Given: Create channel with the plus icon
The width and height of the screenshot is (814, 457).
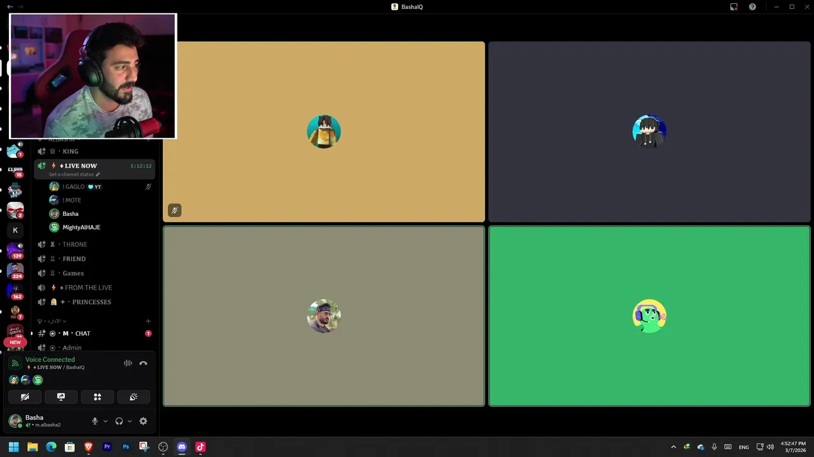Looking at the screenshot, I should (148, 321).
